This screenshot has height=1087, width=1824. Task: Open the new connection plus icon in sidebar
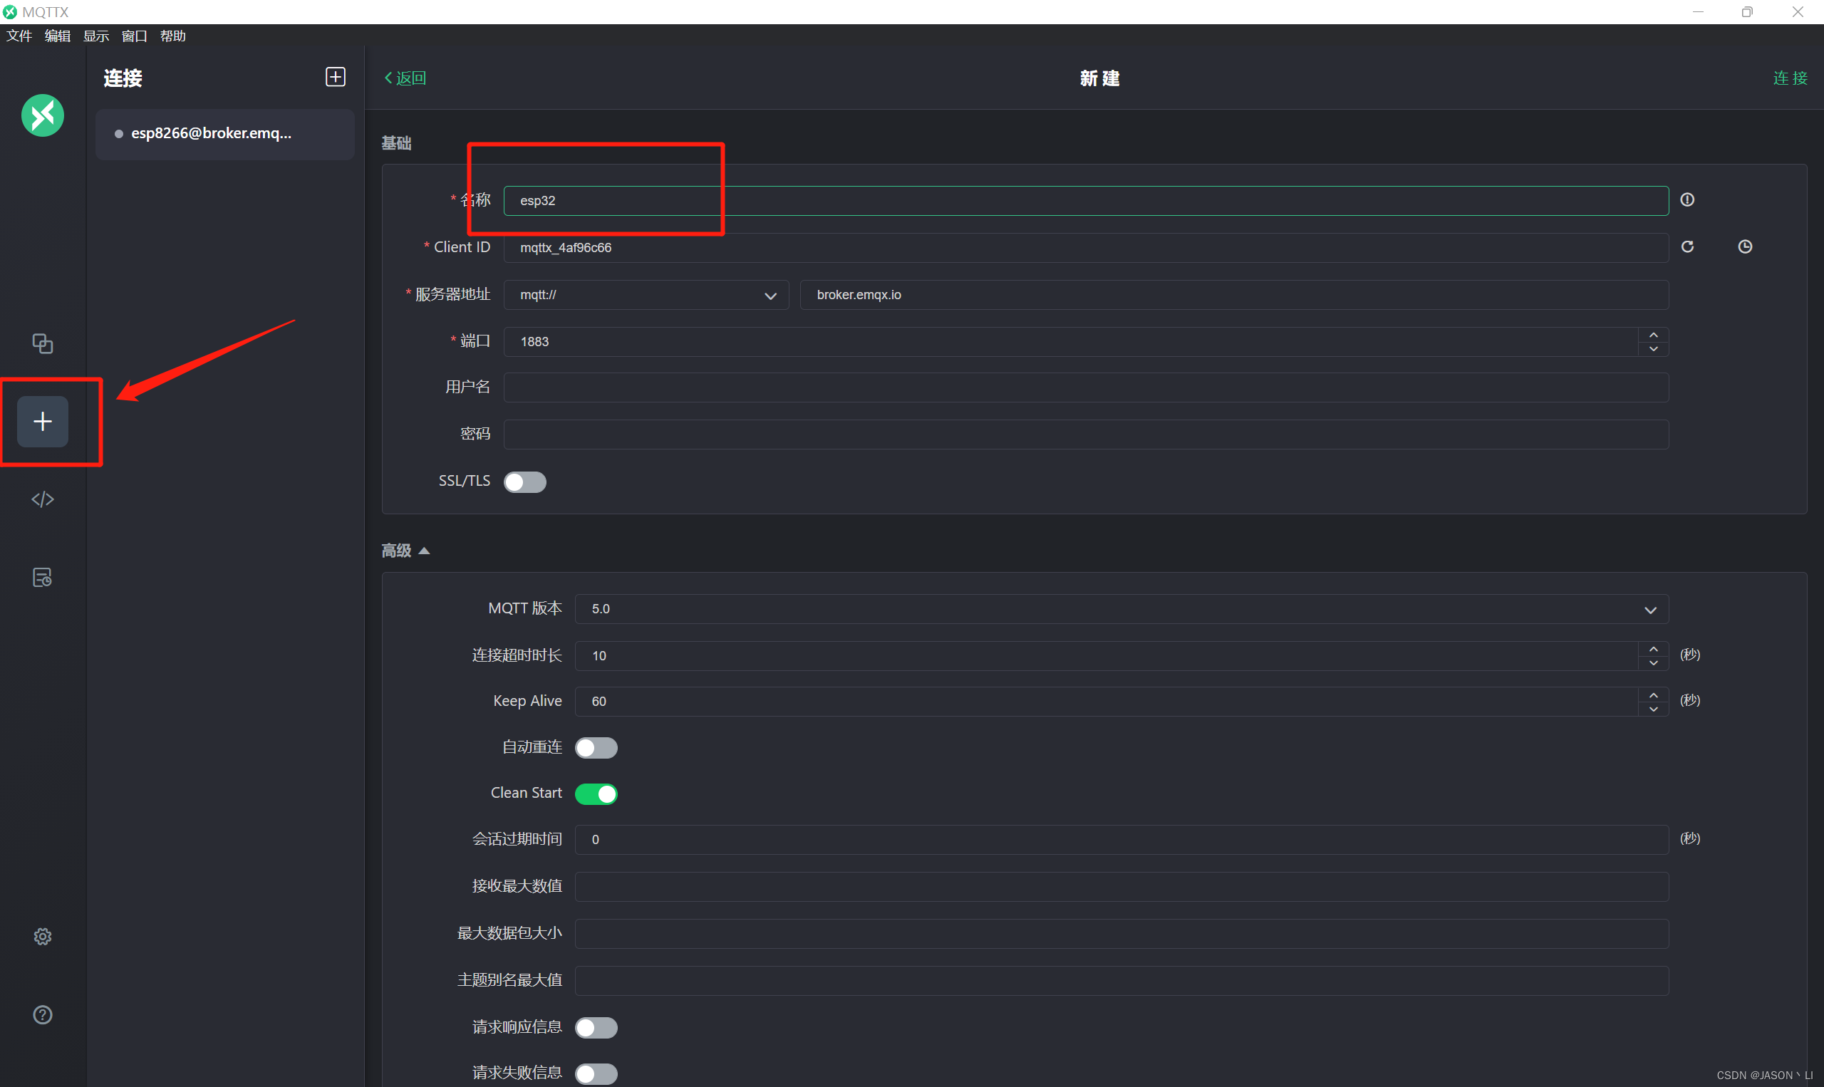pos(42,421)
